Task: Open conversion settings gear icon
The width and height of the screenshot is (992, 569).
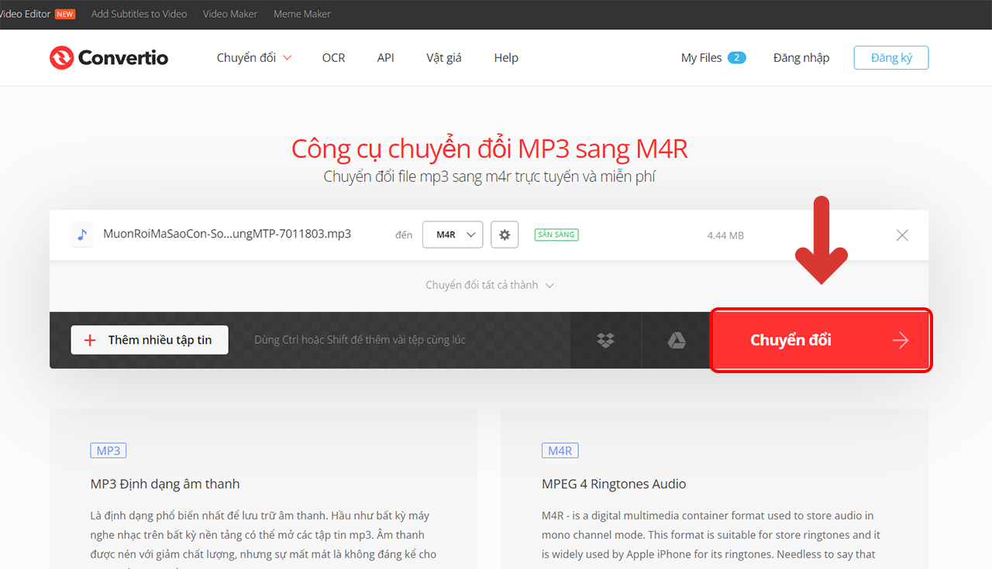Action: click(x=505, y=235)
